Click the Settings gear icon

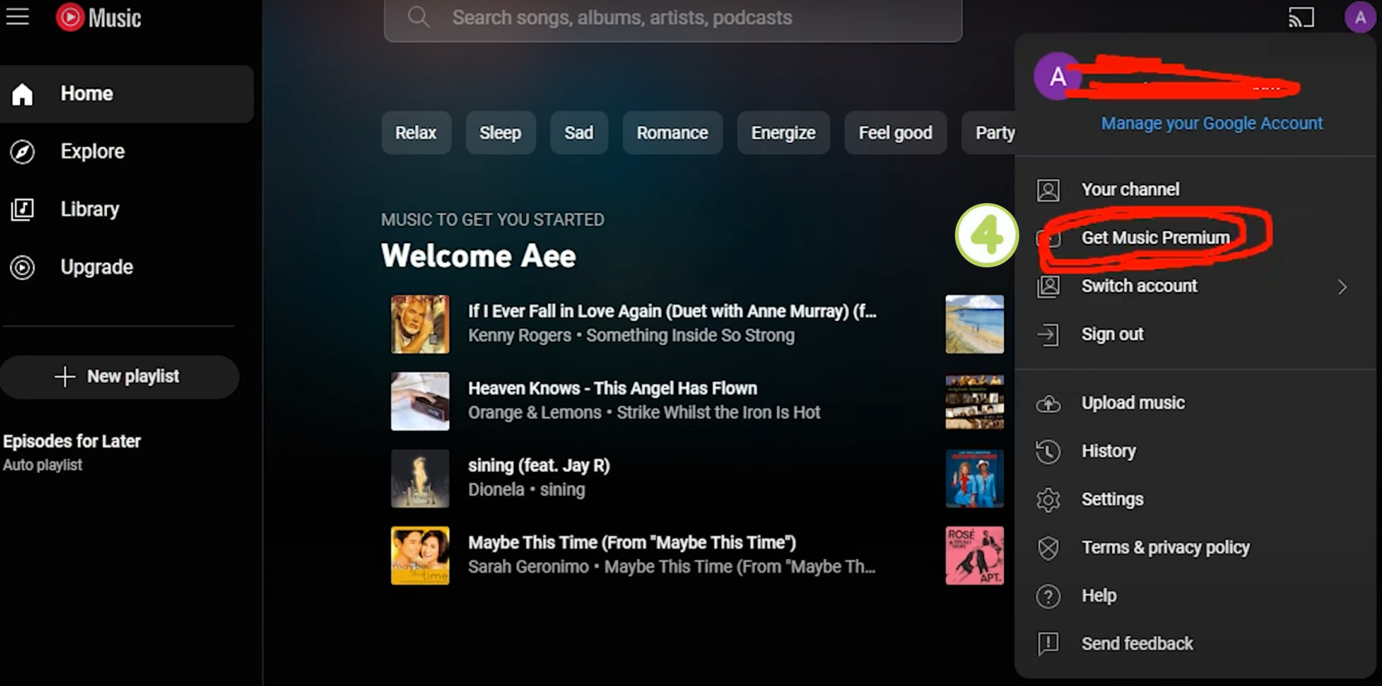click(x=1048, y=499)
